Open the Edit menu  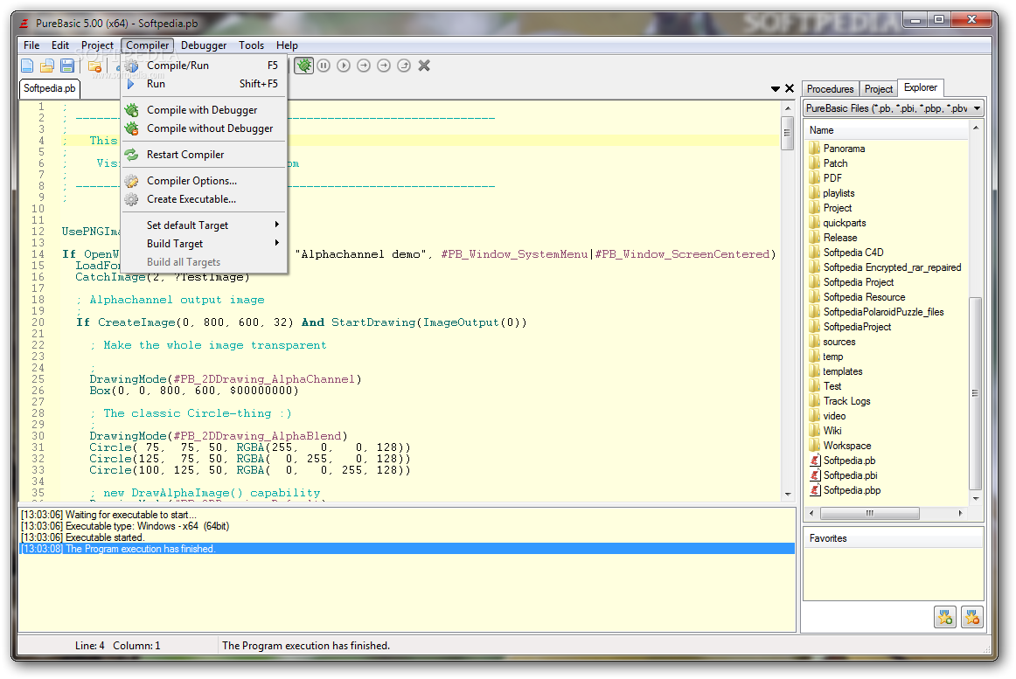60,45
